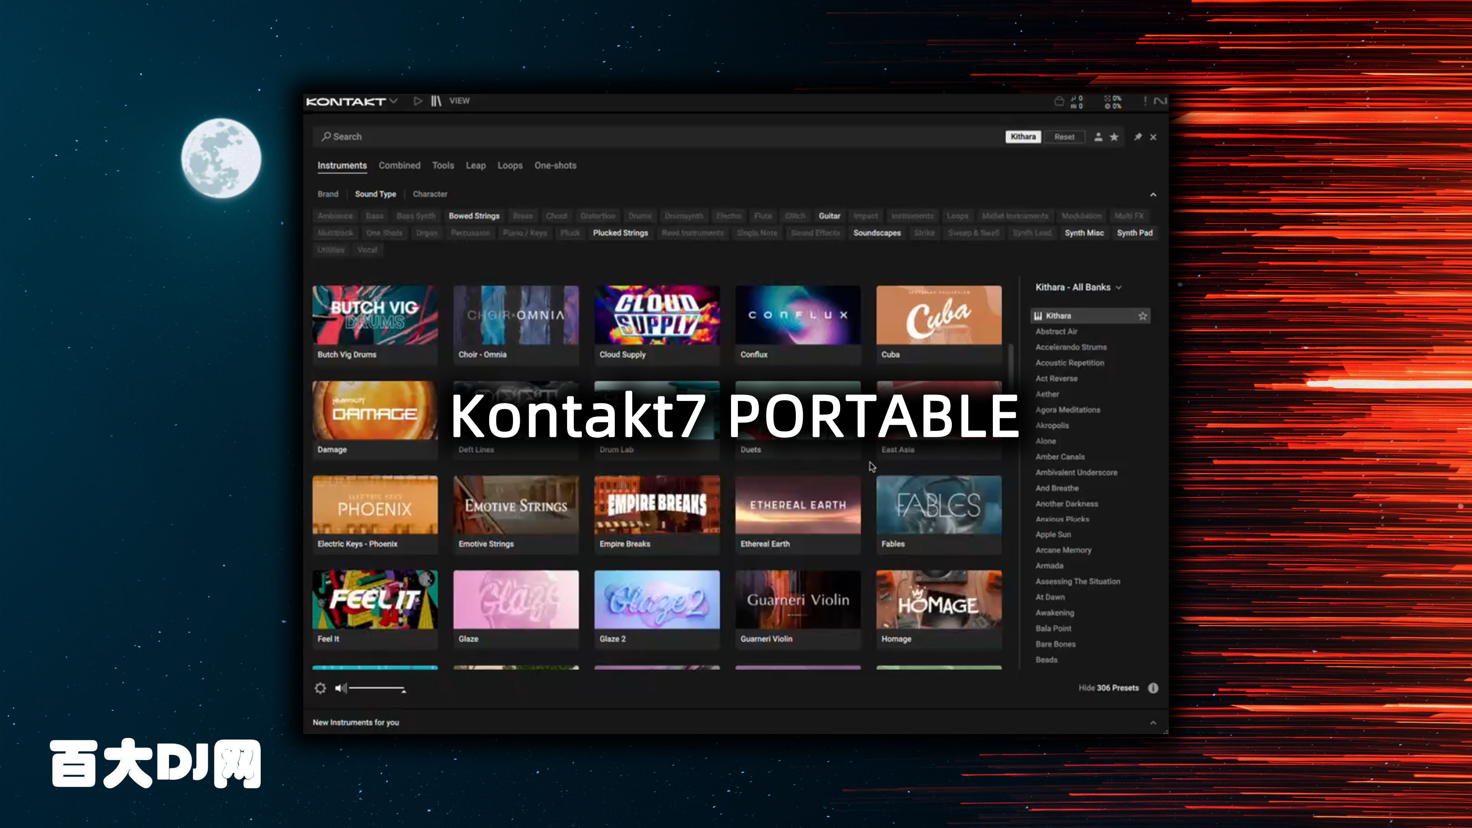Toggle the user content filter icon
Screen dimensions: 1472x828
tap(1098, 137)
